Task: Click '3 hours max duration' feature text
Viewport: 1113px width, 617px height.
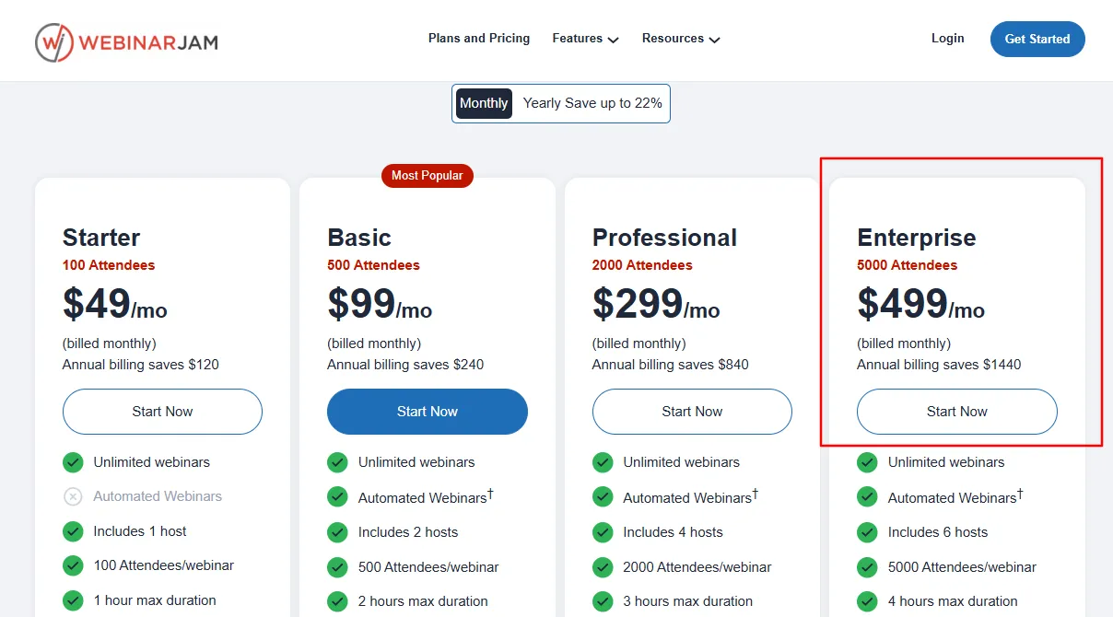Action: (x=687, y=601)
